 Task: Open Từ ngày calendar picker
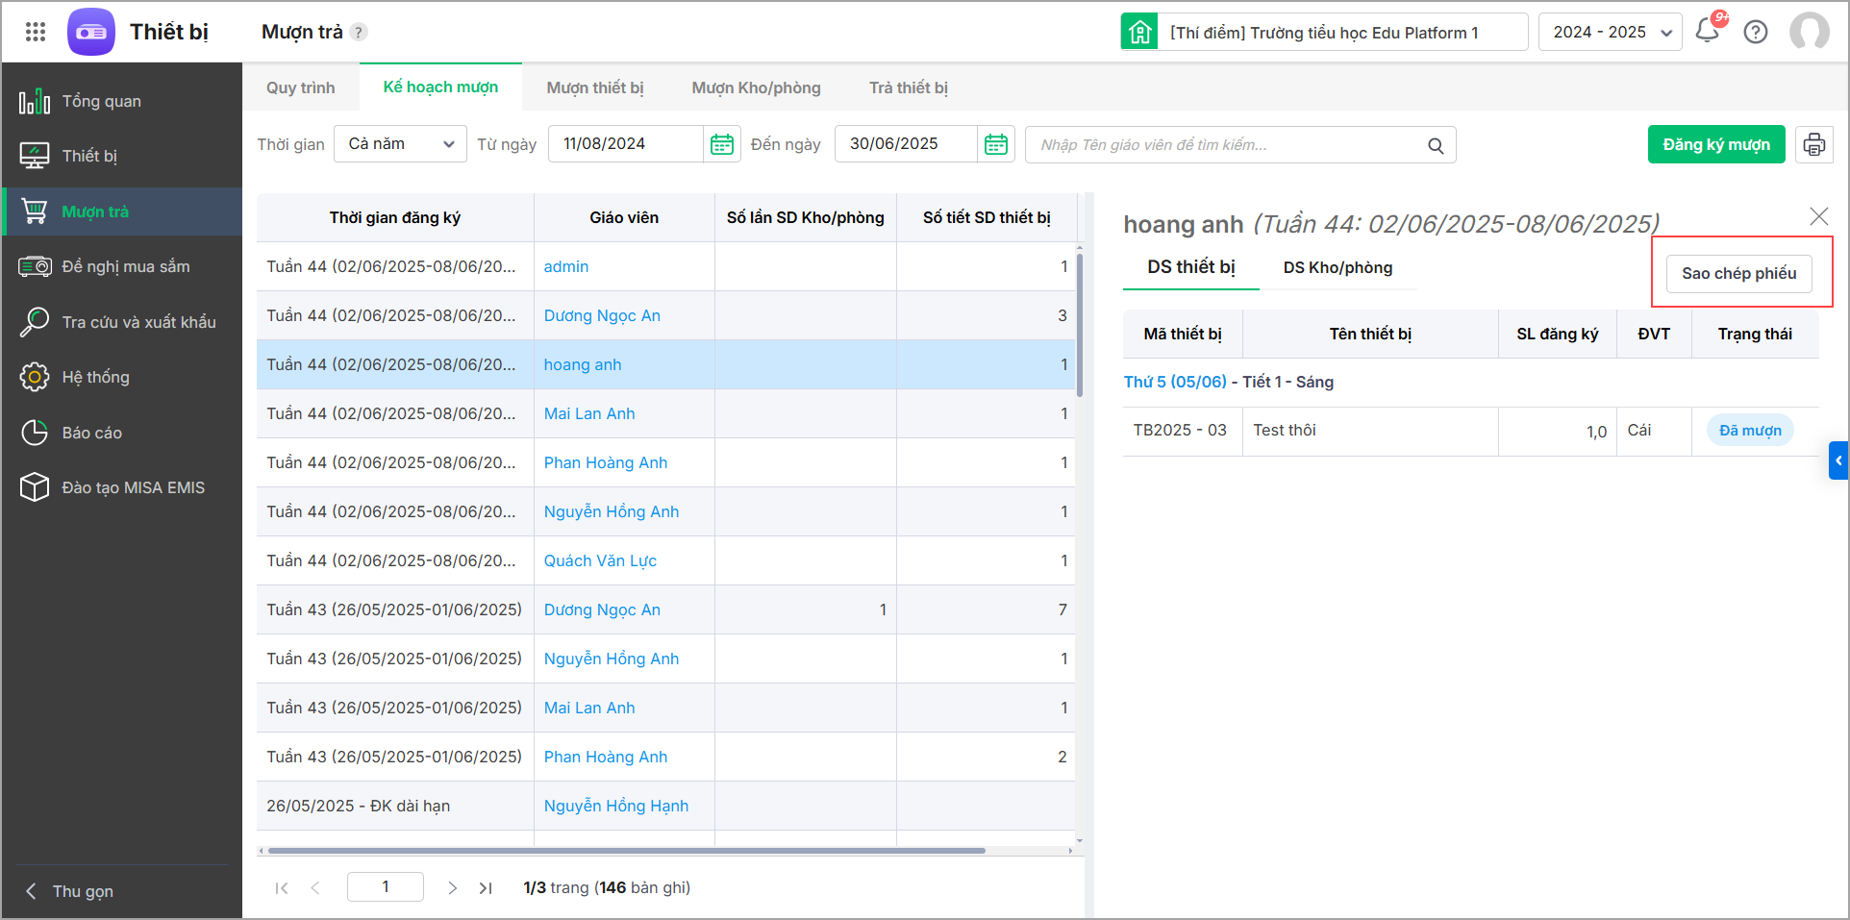(722, 144)
